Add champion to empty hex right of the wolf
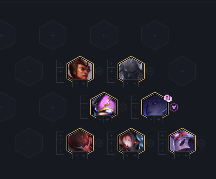The height and width of the screenshot is (179, 216). click(182, 71)
